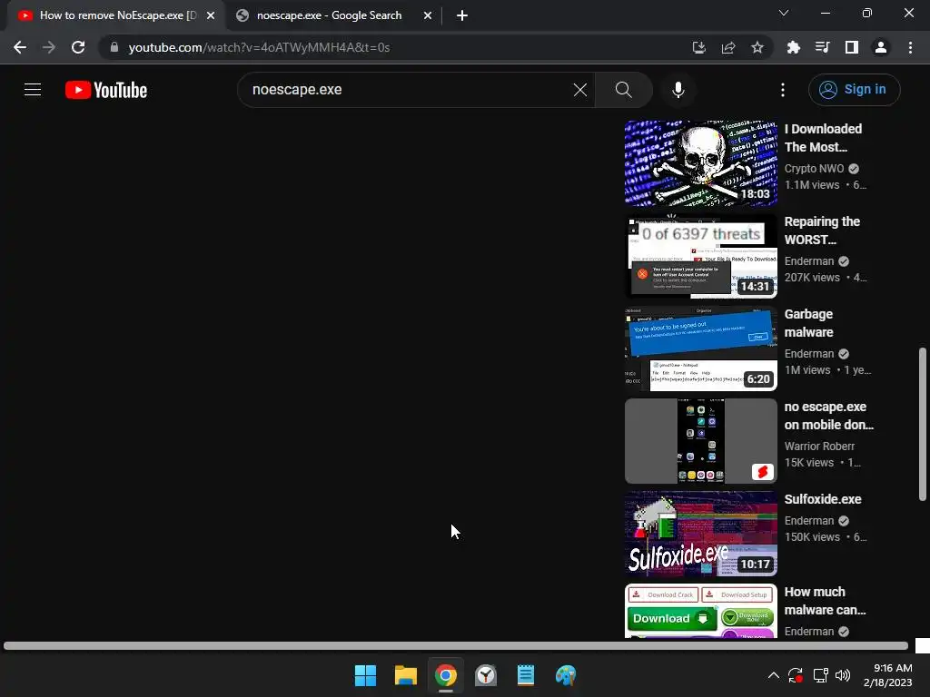
Task: Open the YouTube hamburger guide menu
Action: coord(33,90)
